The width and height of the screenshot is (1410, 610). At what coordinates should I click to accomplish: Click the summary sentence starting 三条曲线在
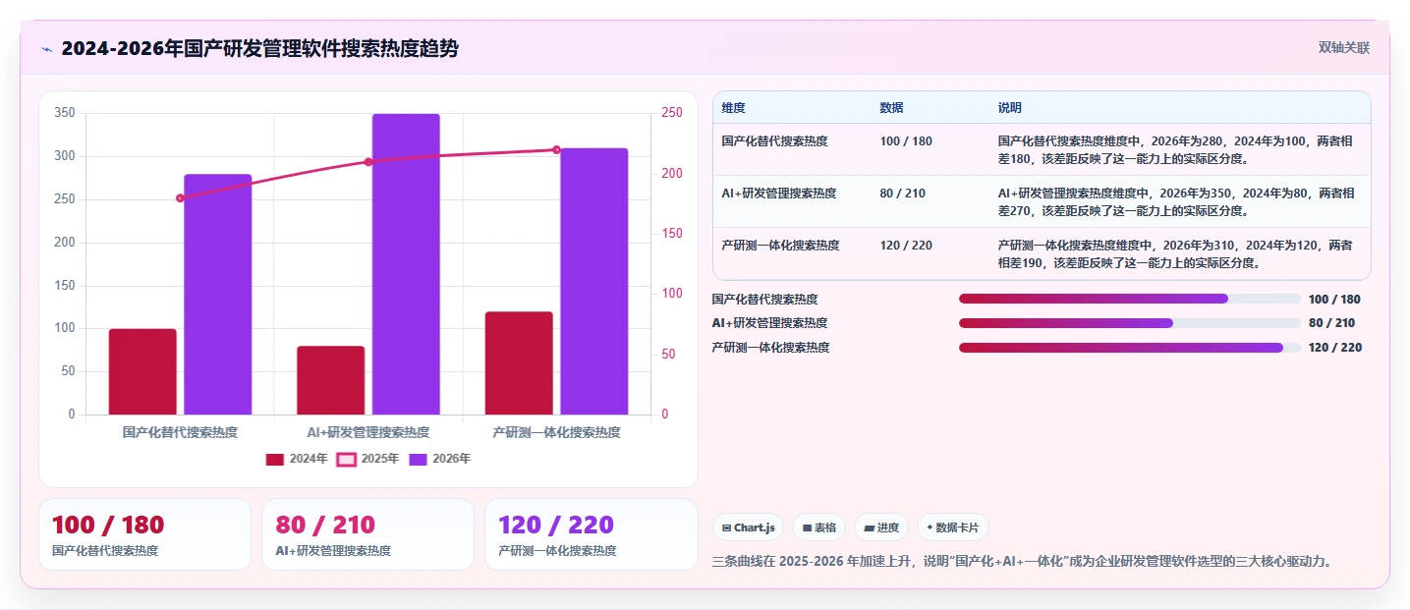point(1022,562)
